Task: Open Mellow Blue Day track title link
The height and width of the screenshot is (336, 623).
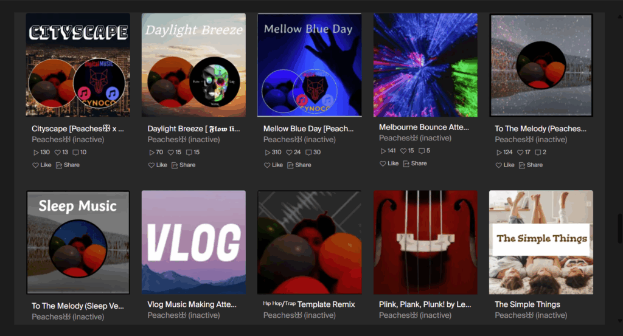Action: coord(308,129)
